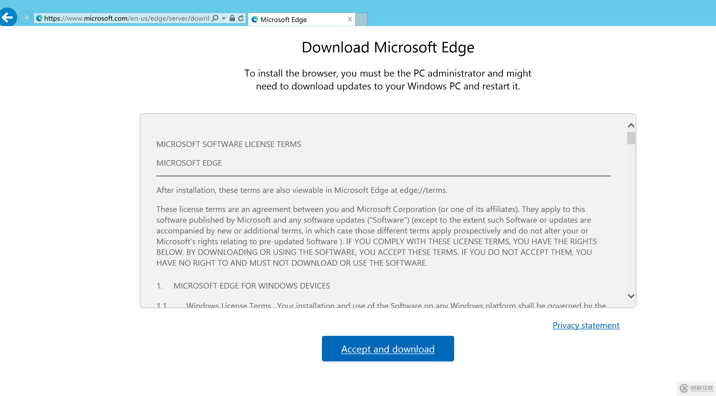Click into the microsoft.com URL address field
The image size is (716, 396).
127,18
